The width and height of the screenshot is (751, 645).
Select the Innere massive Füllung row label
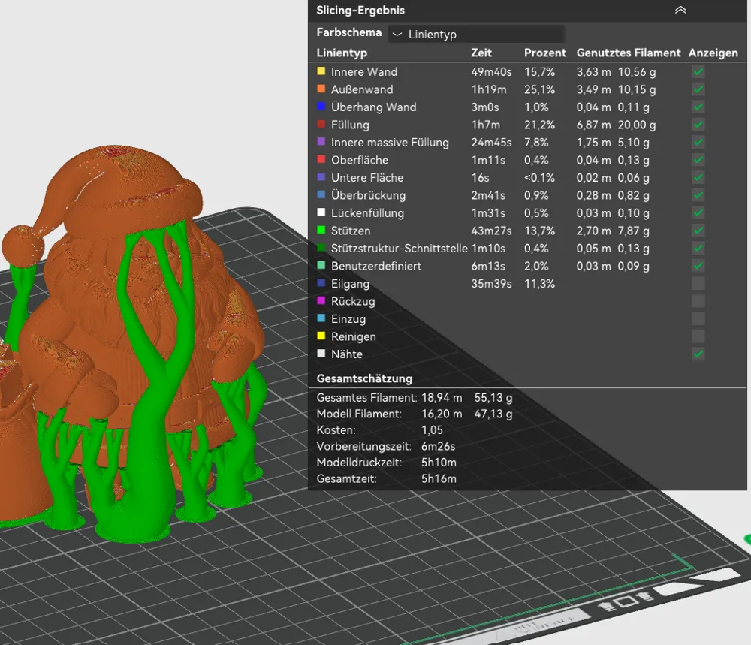pyautogui.click(x=390, y=143)
